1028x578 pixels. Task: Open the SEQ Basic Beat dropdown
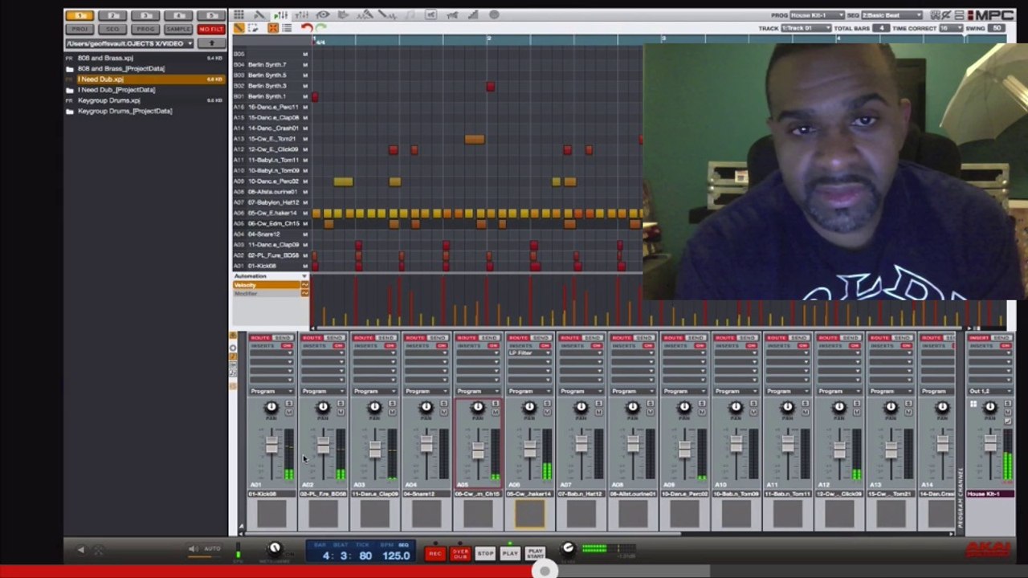[892, 15]
